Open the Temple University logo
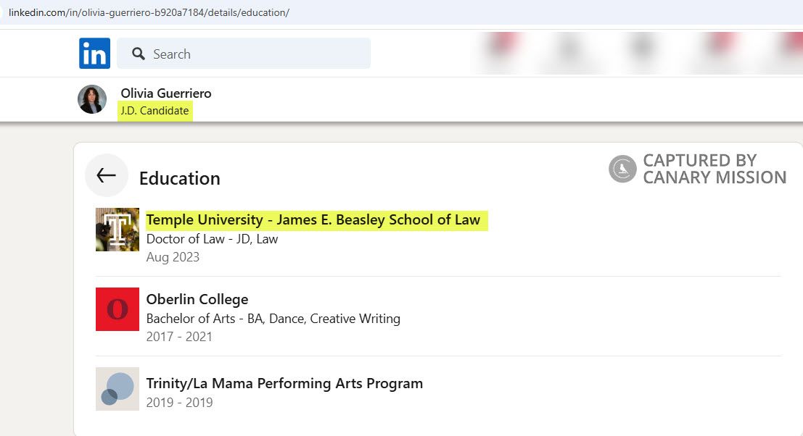 [x=118, y=230]
